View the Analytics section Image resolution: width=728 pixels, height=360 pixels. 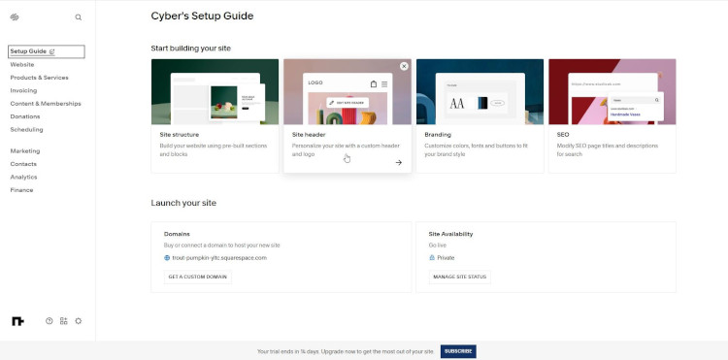click(x=23, y=177)
